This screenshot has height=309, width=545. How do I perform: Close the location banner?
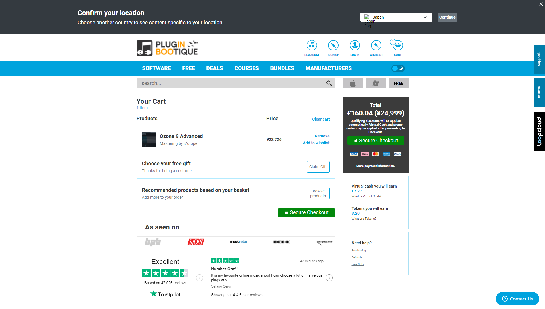(541, 4)
